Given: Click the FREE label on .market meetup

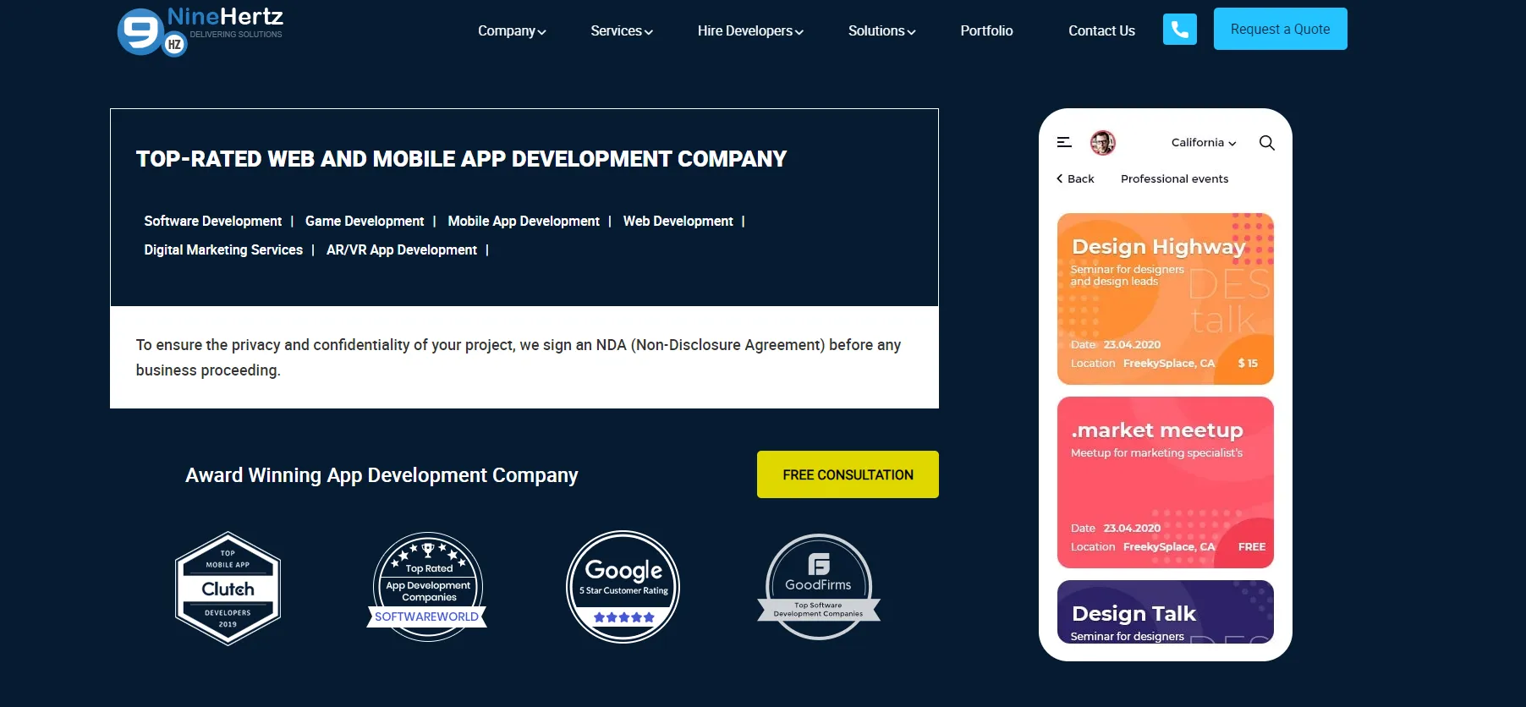Looking at the screenshot, I should click(1252, 546).
